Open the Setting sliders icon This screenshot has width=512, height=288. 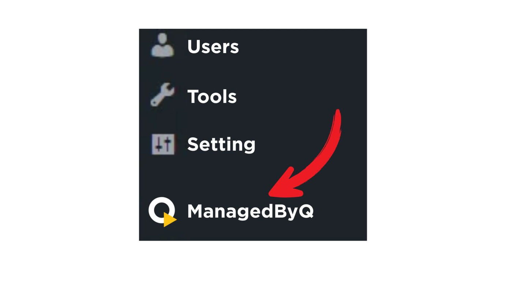163,144
